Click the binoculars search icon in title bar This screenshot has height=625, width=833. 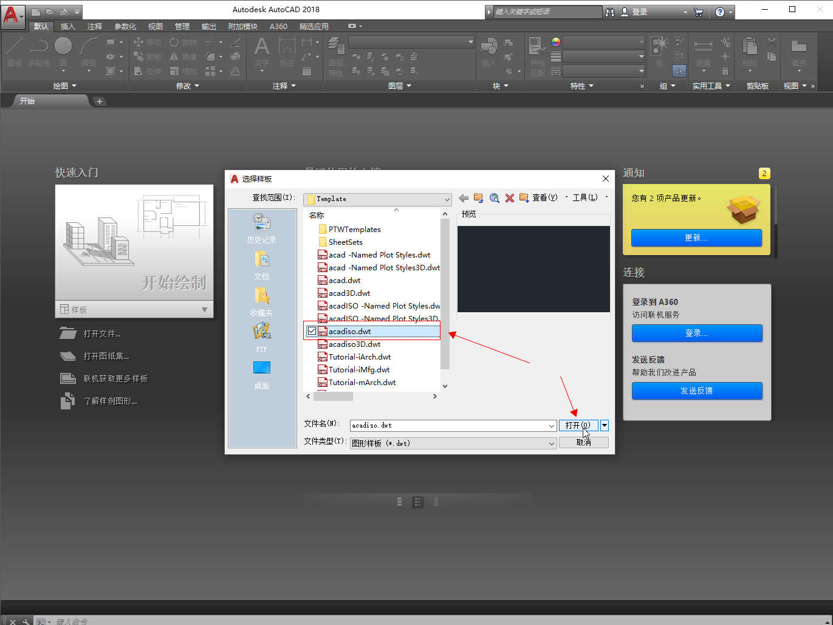(x=610, y=12)
